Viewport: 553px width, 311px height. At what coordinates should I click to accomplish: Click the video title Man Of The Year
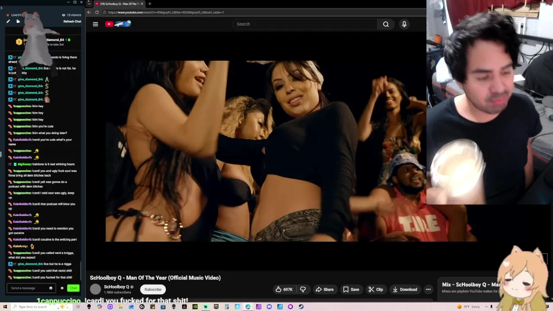tap(155, 278)
